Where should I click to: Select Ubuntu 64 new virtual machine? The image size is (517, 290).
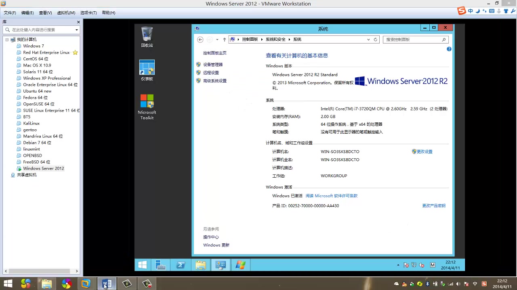coord(37,91)
